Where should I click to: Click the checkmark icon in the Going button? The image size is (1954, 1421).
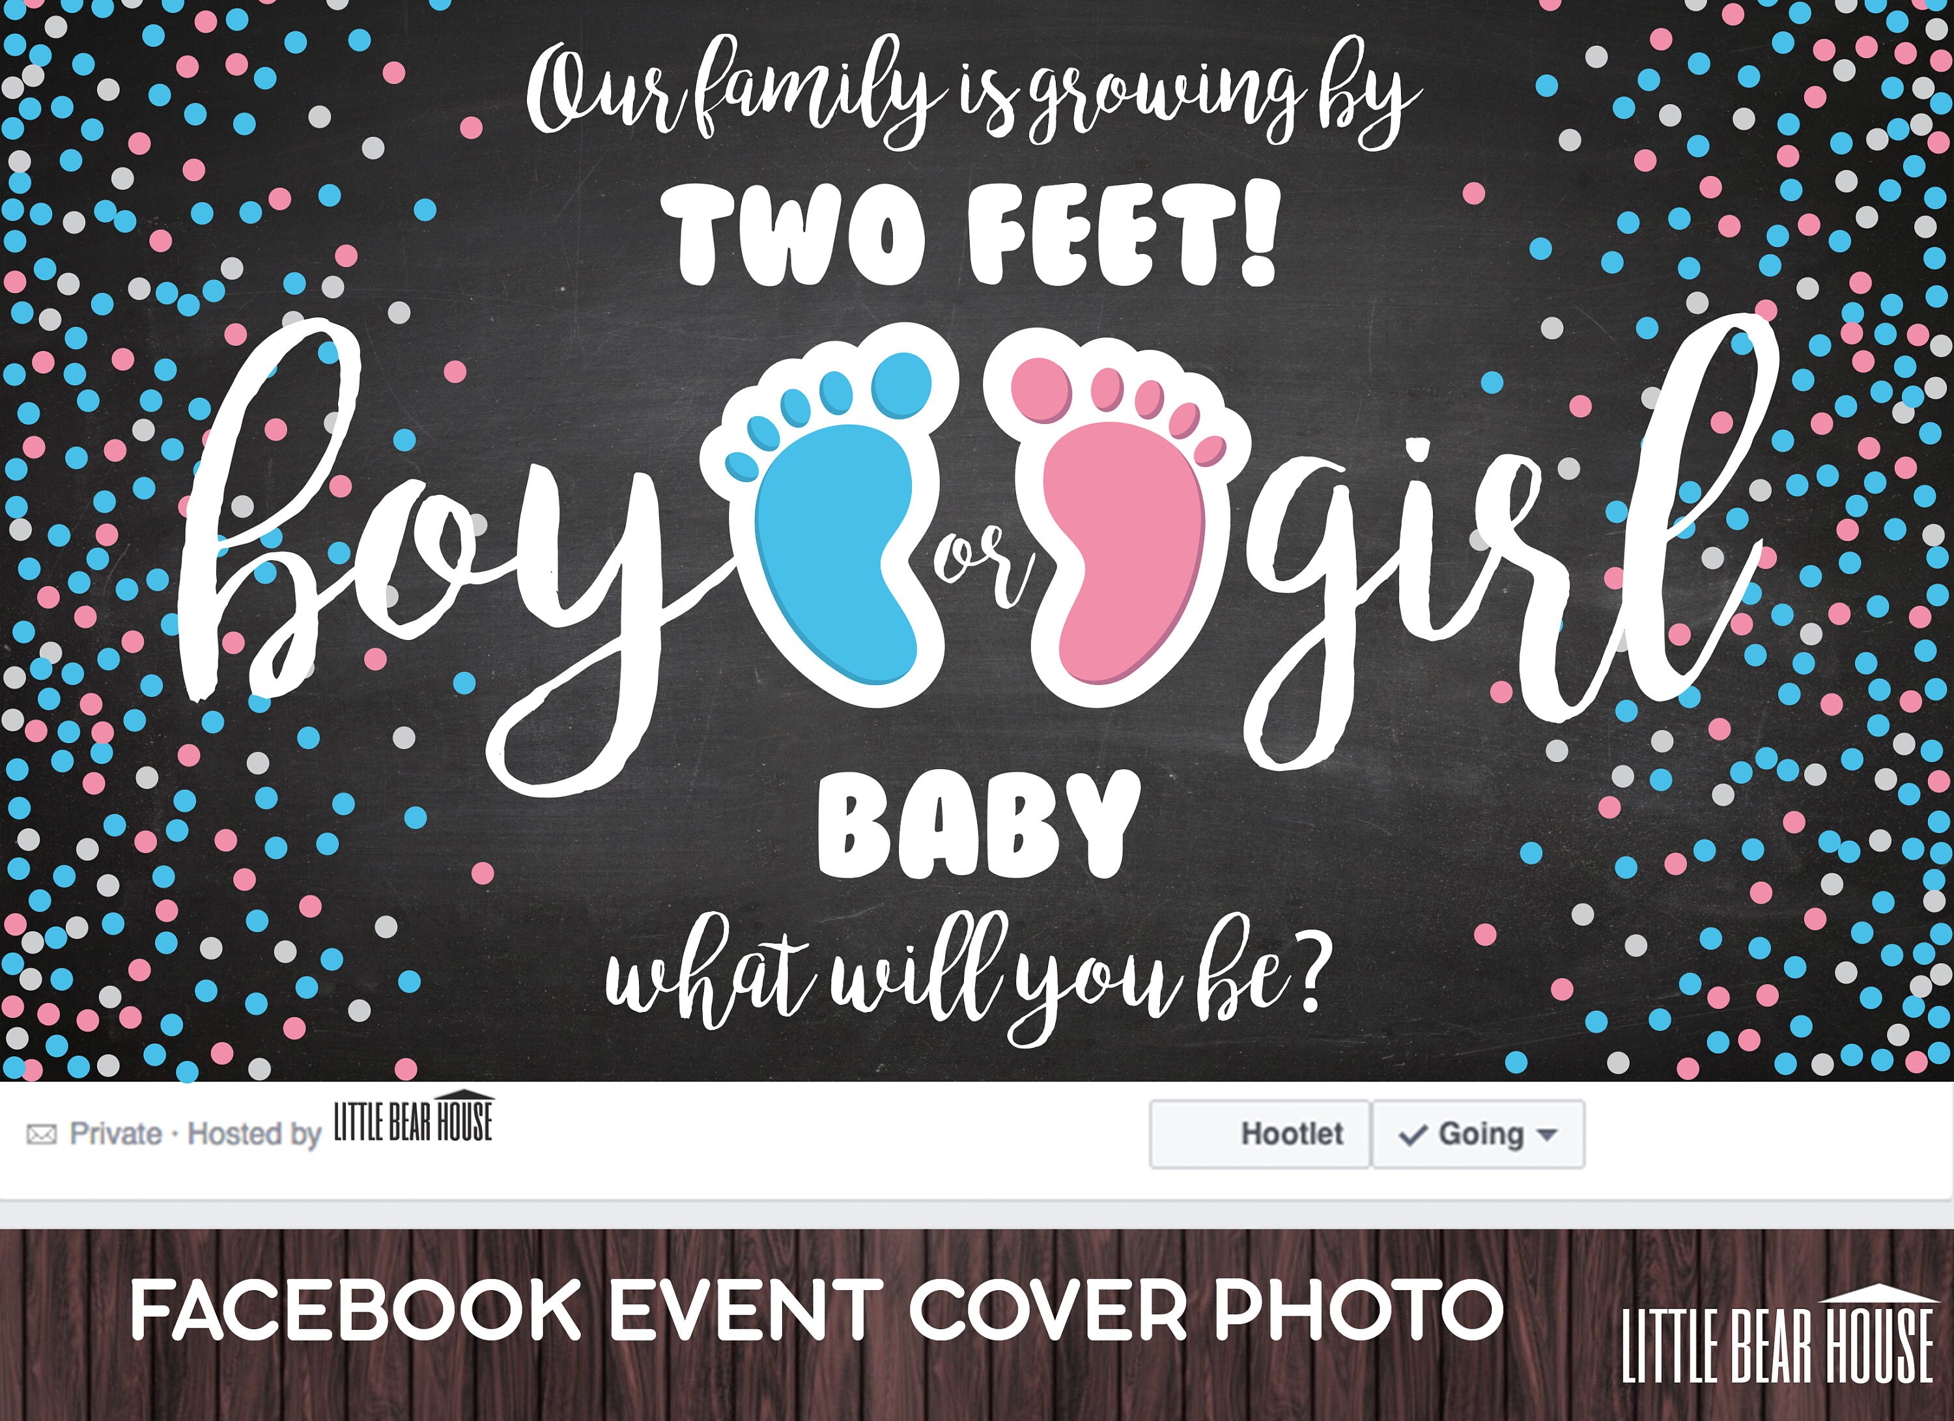click(1413, 1135)
